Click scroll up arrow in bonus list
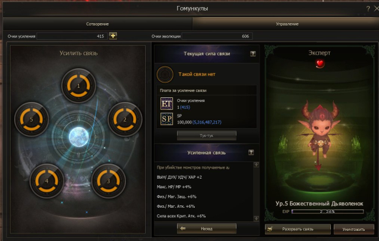379x241 pixels. (x=256, y=164)
